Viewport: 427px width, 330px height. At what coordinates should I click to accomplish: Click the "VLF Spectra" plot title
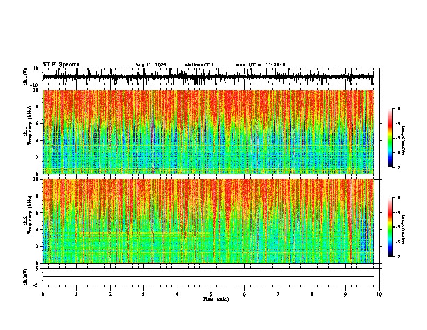pos(61,65)
